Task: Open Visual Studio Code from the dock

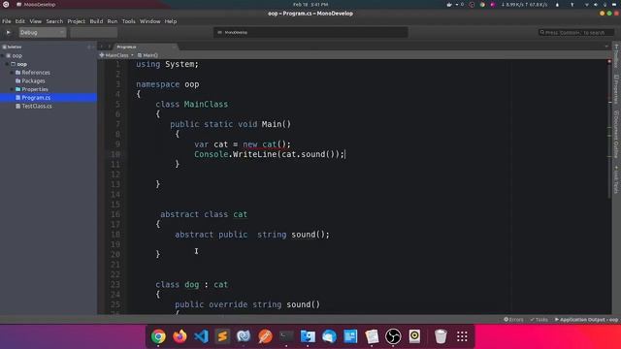Action: tap(201, 336)
